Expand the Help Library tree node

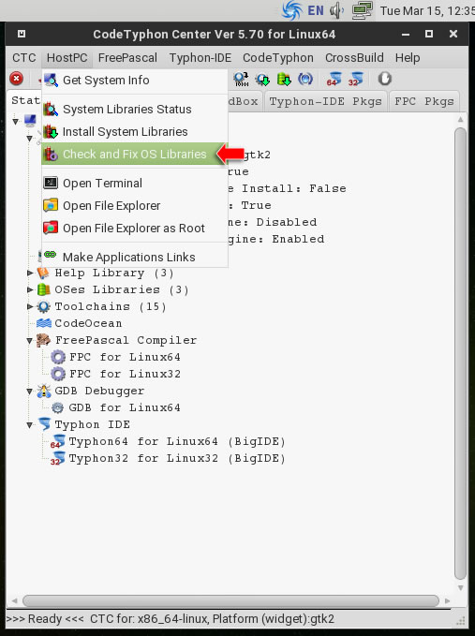tap(30, 273)
